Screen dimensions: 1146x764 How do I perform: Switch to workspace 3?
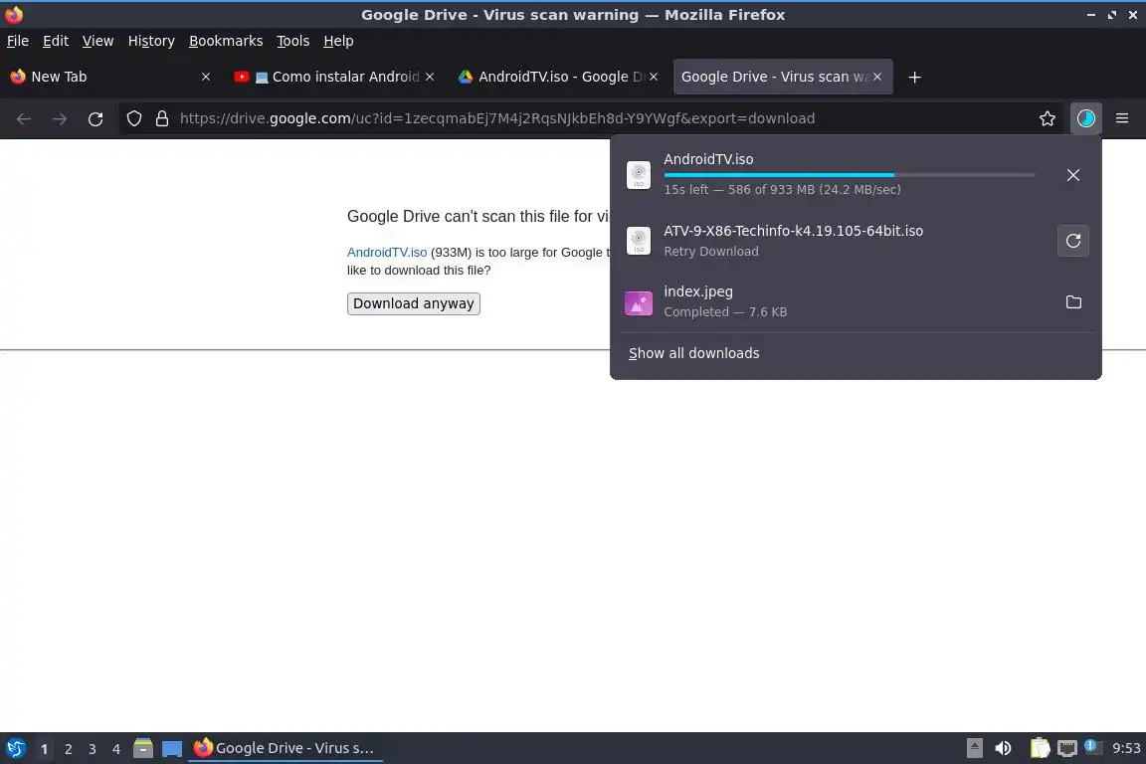tap(93, 749)
